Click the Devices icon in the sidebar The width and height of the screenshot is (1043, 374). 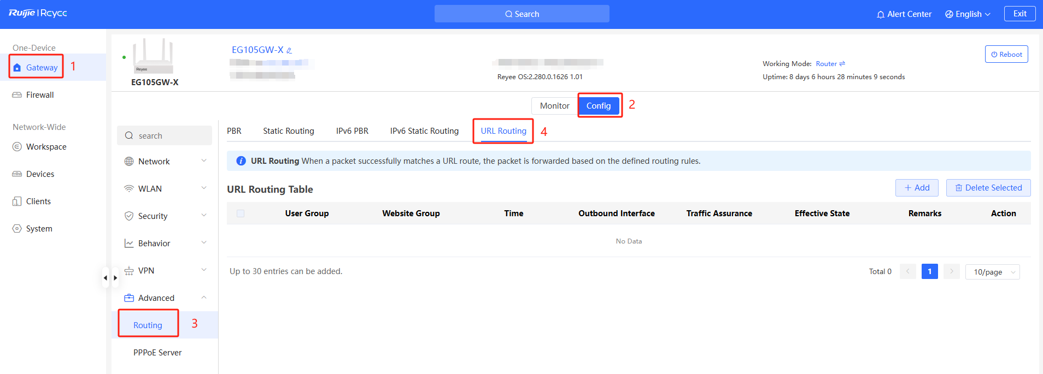coord(17,174)
